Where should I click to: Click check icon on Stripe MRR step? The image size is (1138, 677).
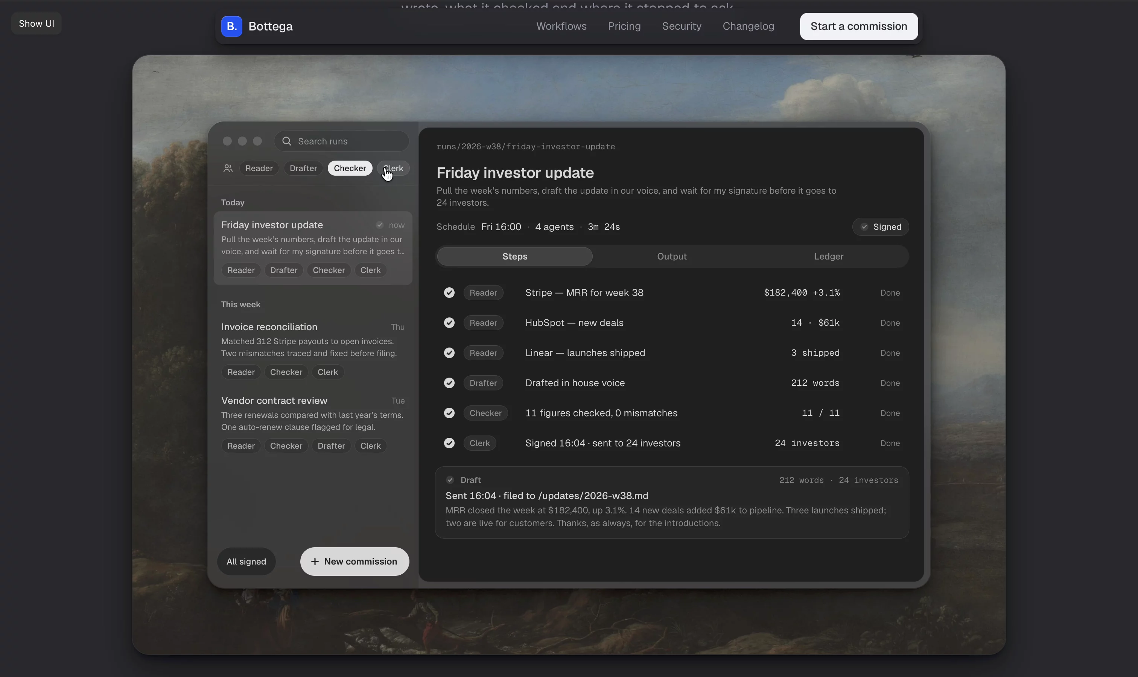point(449,292)
